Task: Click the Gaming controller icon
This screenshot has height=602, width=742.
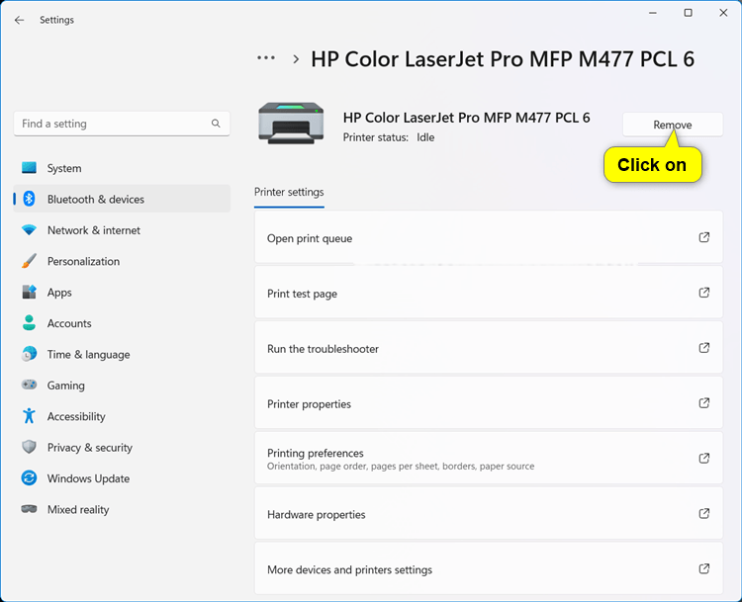Action: pos(29,385)
